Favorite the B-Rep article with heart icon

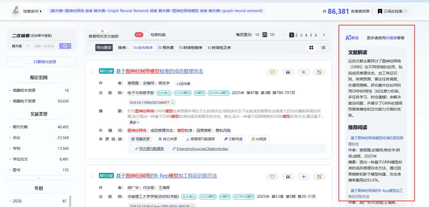click(x=272, y=177)
